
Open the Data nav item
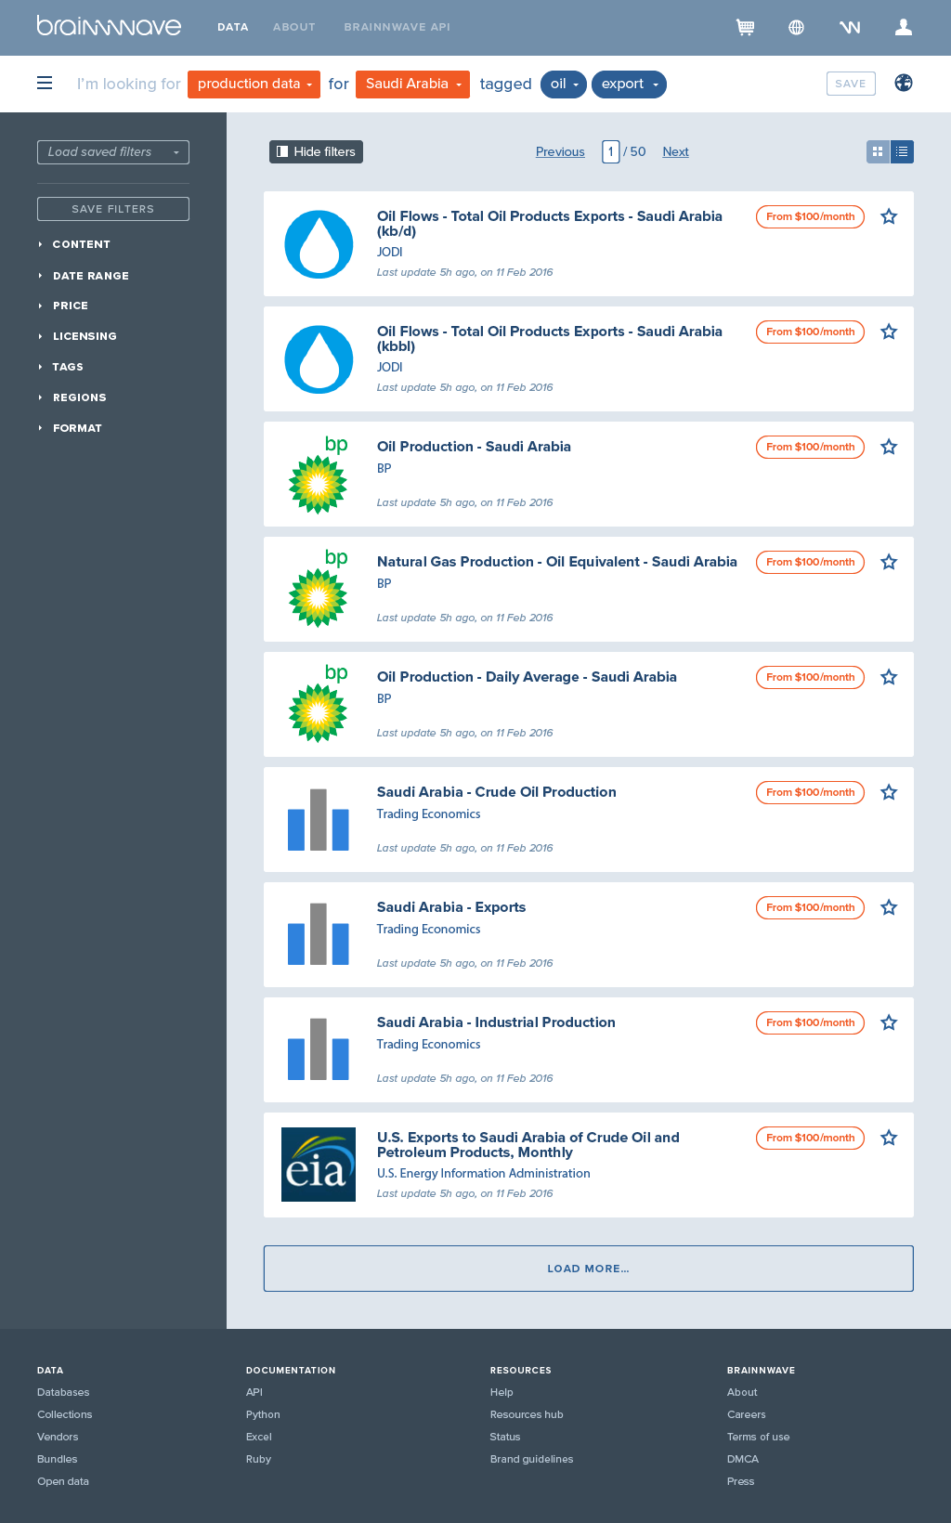click(233, 27)
